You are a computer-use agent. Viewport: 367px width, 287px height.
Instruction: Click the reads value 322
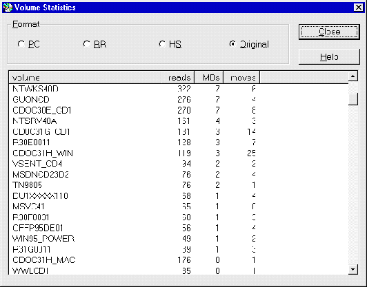tap(184, 89)
